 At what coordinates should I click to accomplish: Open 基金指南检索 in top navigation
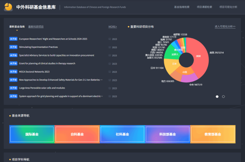[182, 7]
